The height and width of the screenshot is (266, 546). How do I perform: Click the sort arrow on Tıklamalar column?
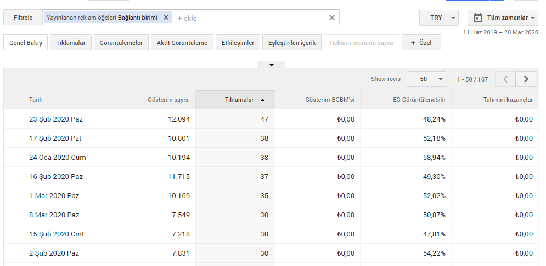tap(262, 100)
